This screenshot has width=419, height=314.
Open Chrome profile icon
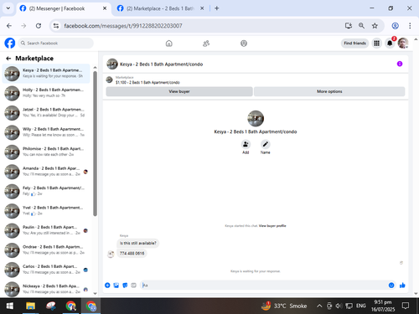point(395,26)
